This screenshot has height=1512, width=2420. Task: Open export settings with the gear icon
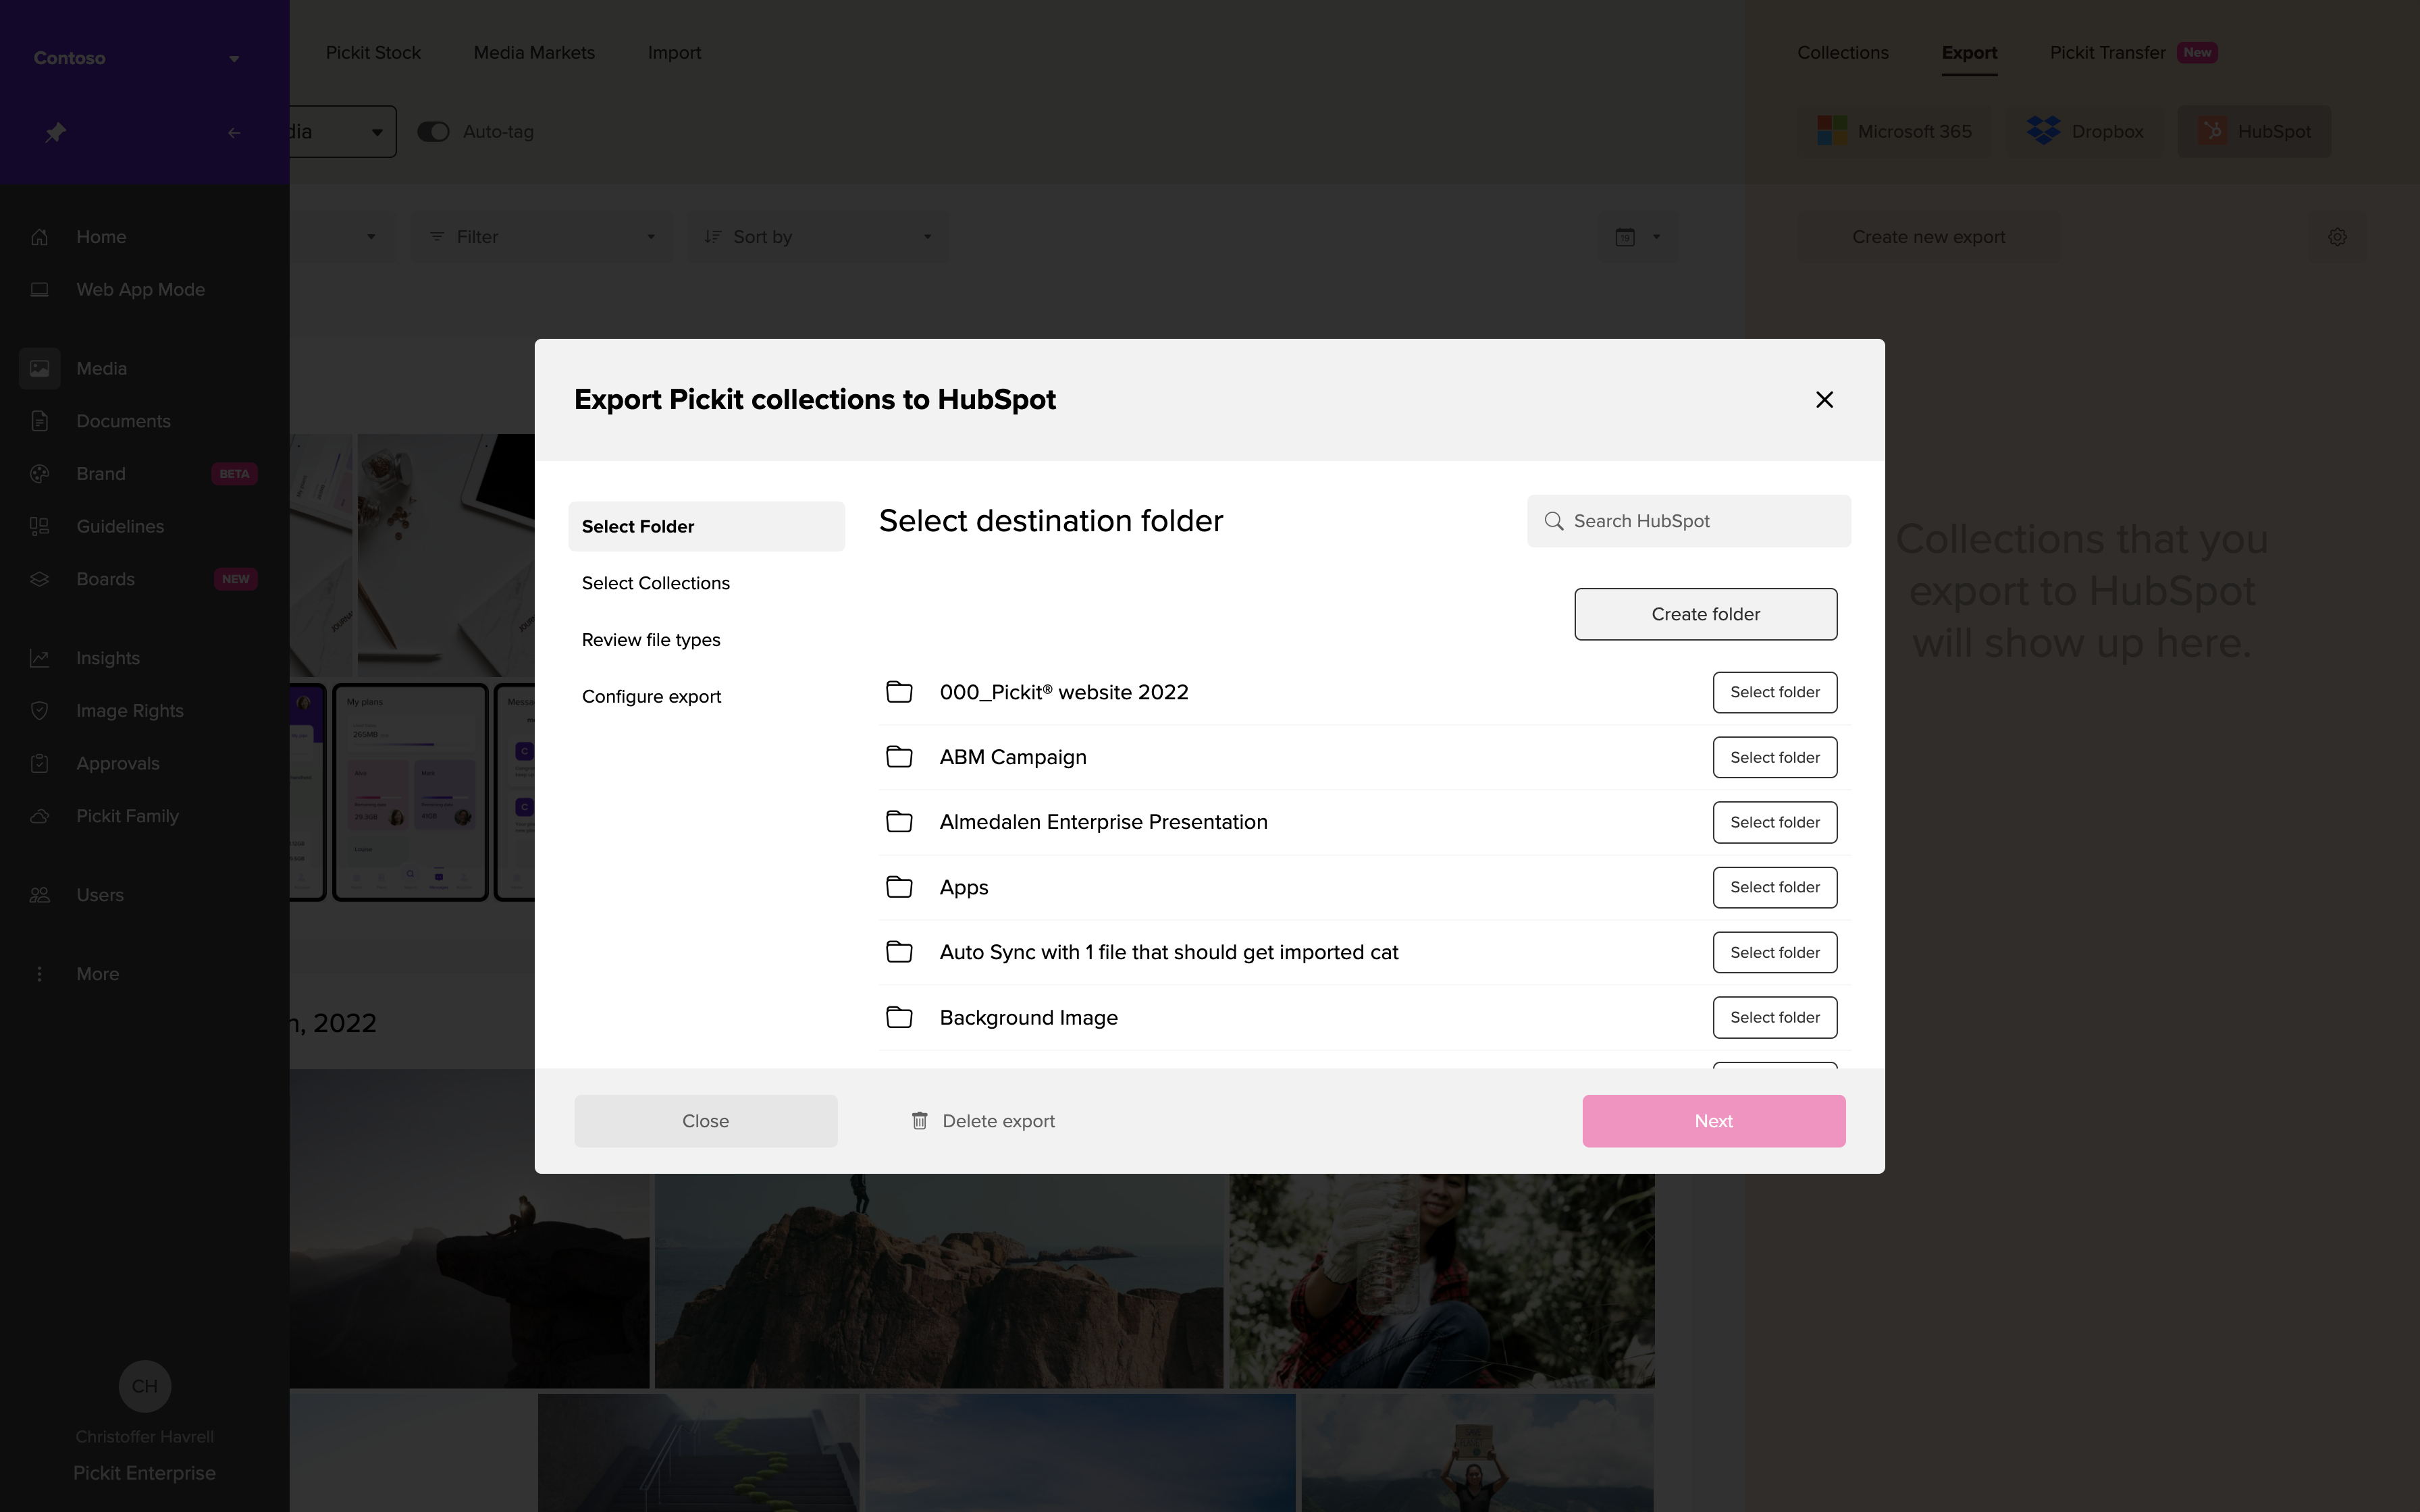[2337, 237]
